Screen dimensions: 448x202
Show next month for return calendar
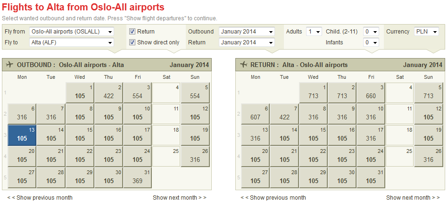(413, 198)
